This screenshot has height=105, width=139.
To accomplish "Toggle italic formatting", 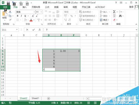I will pyautogui.click(x=21, y=16).
